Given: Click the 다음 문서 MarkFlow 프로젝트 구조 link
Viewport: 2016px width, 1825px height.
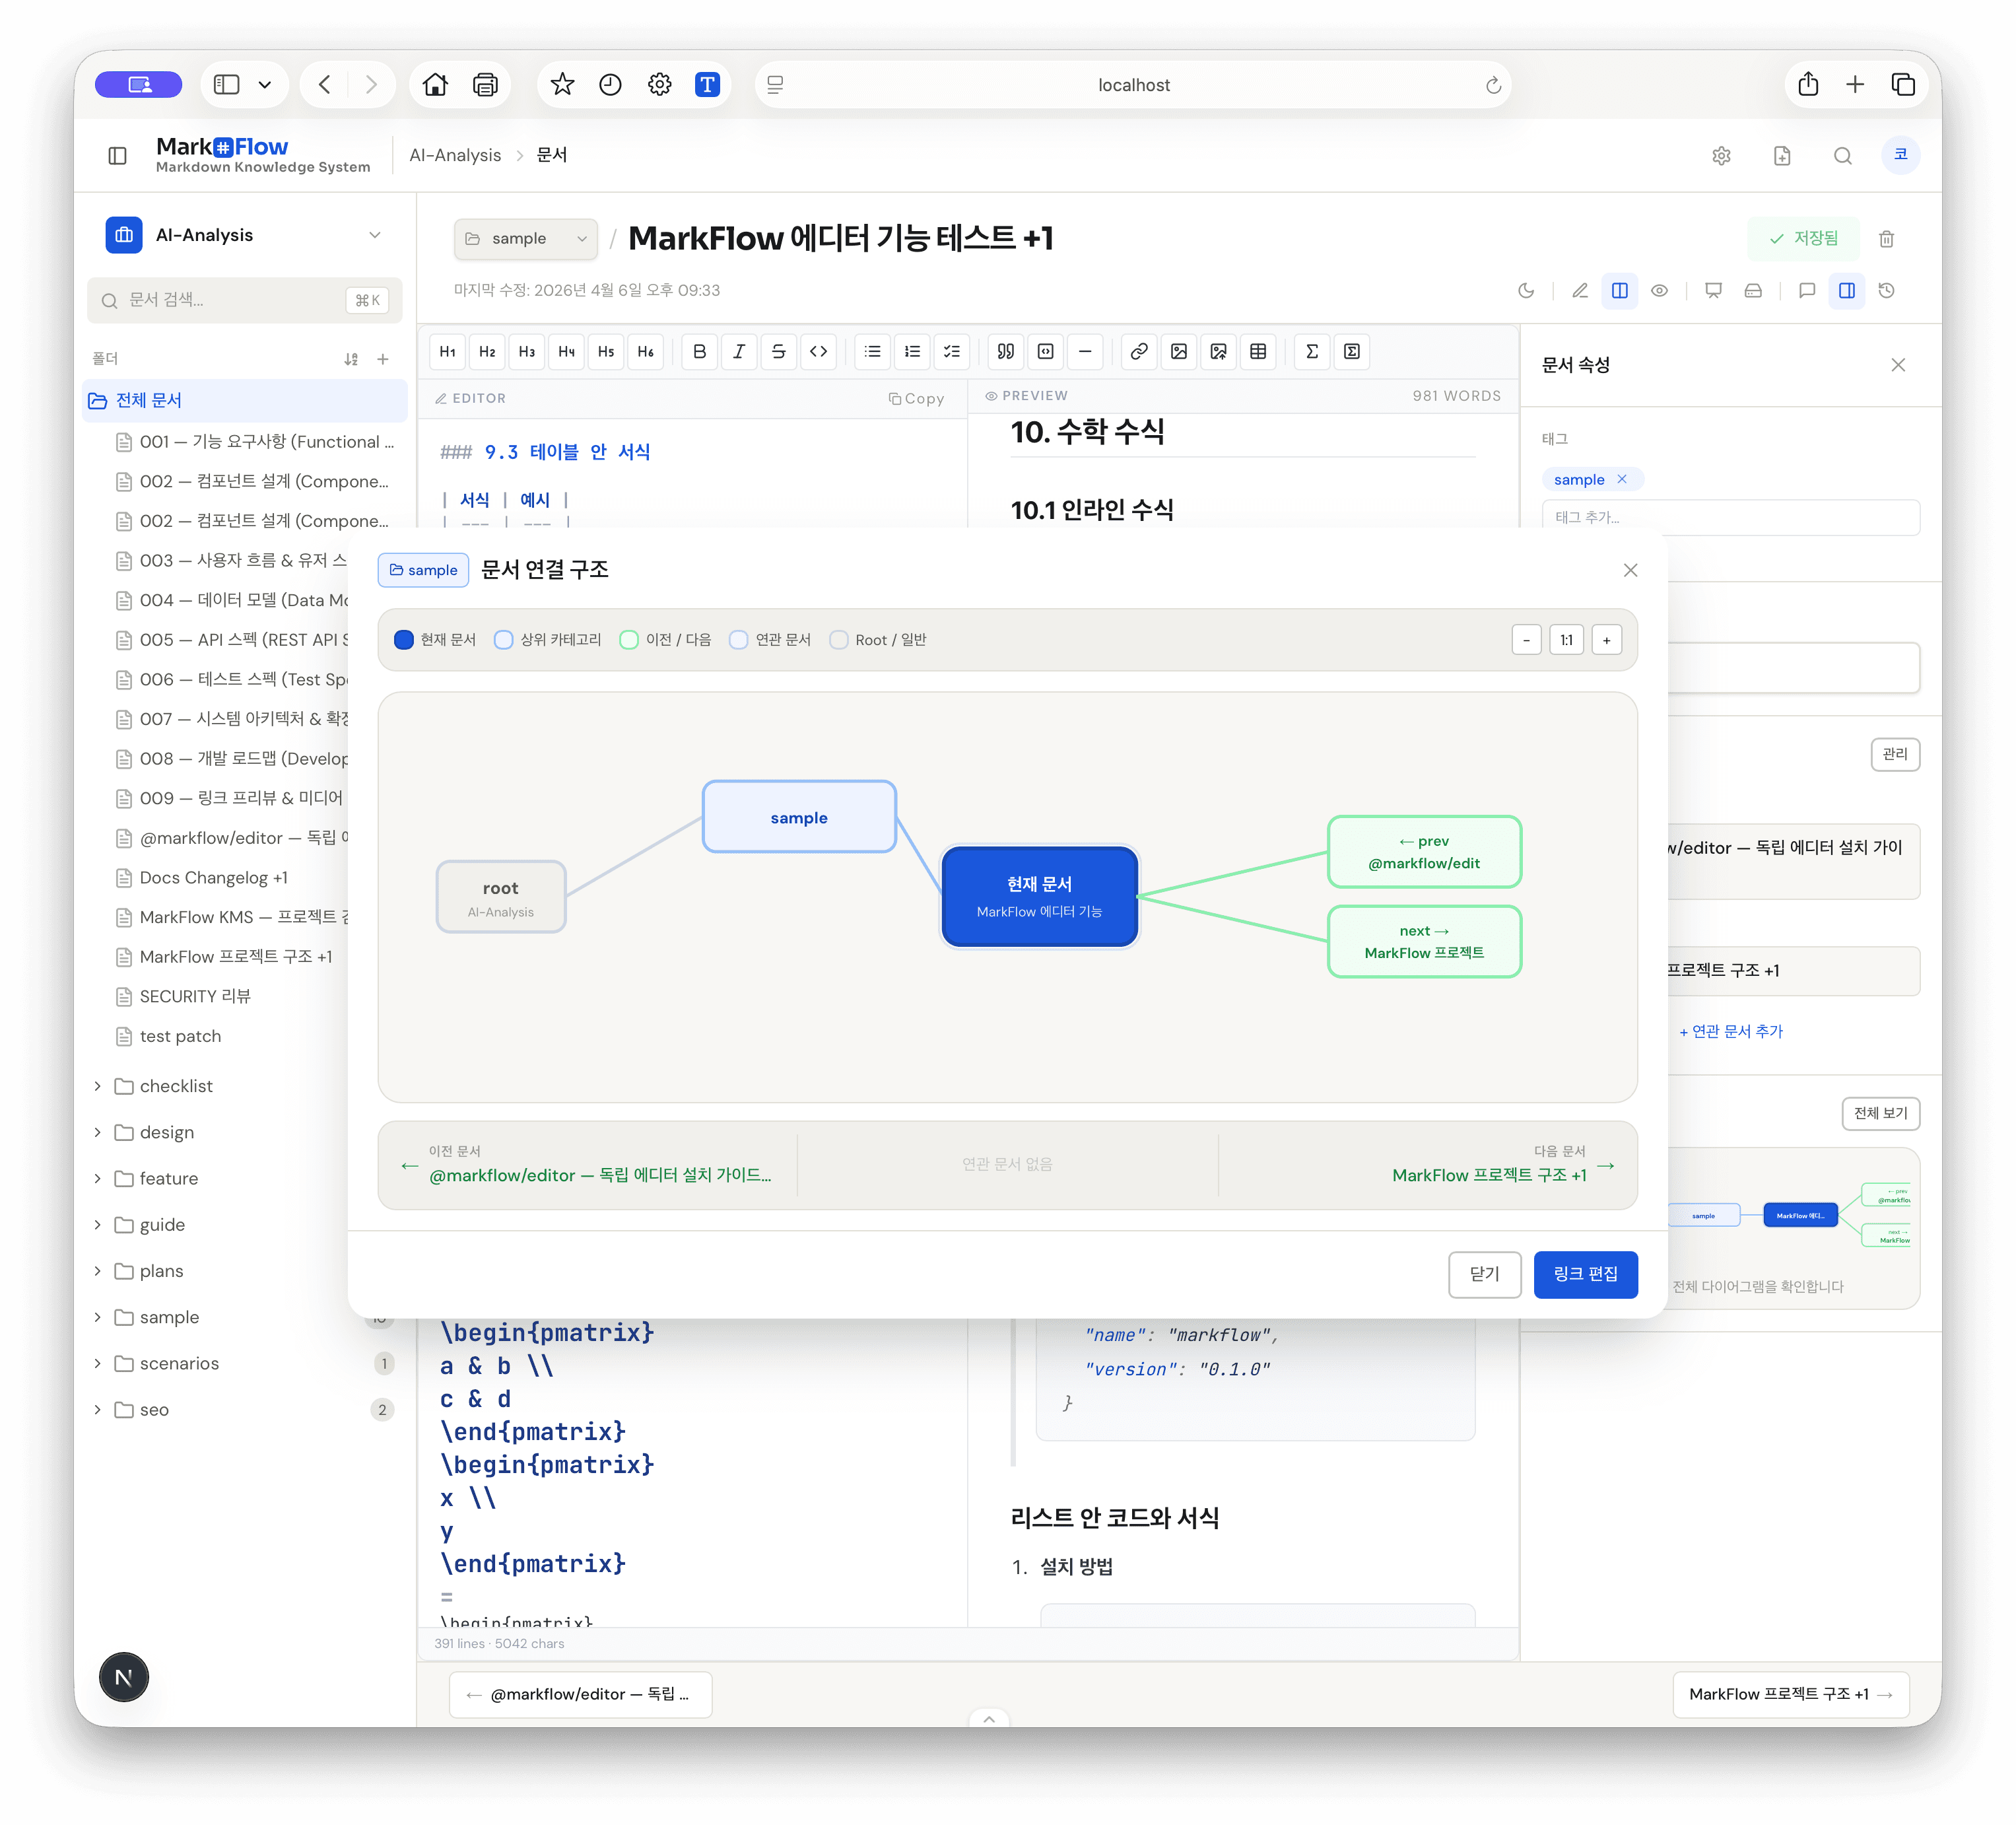Looking at the screenshot, I should point(1490,1175).
